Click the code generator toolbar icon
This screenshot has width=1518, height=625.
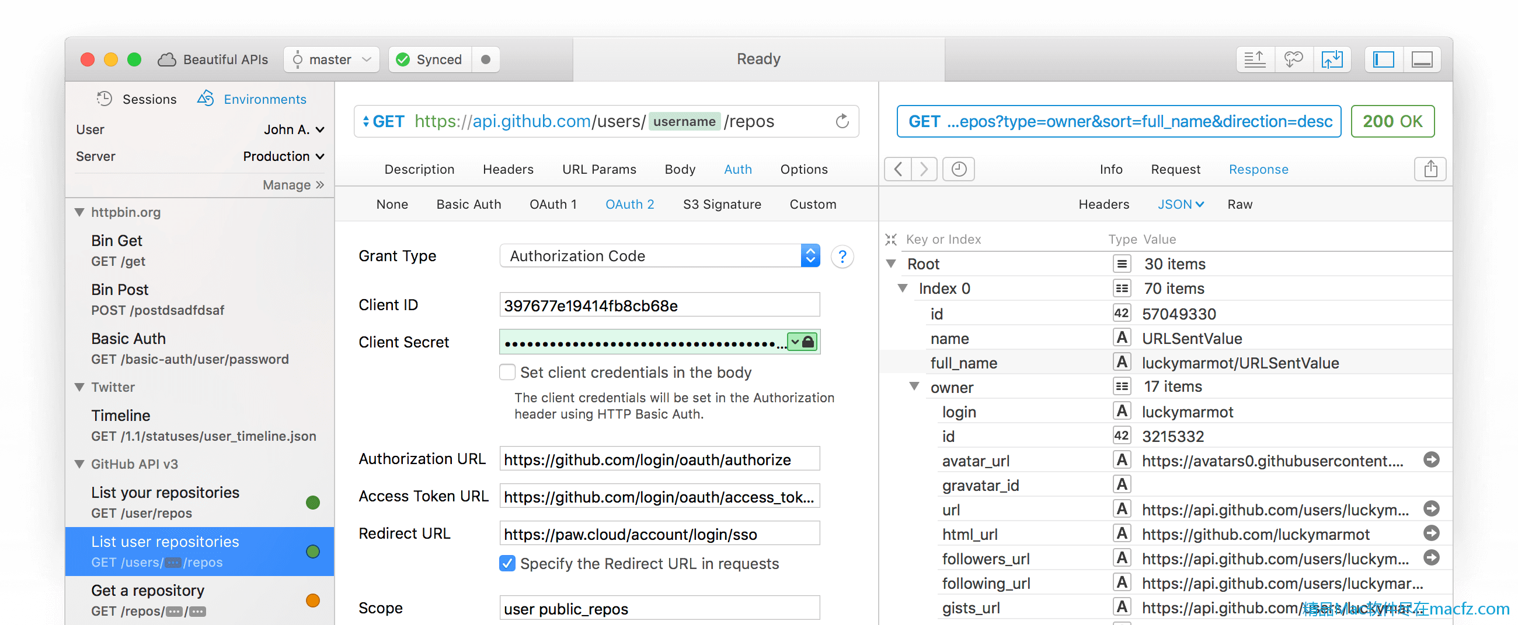pos(1293,59)
